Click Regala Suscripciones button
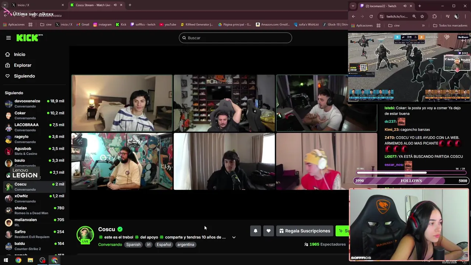Image resolution: width=471 pixels, height=265 pixels. coord(305,231)
